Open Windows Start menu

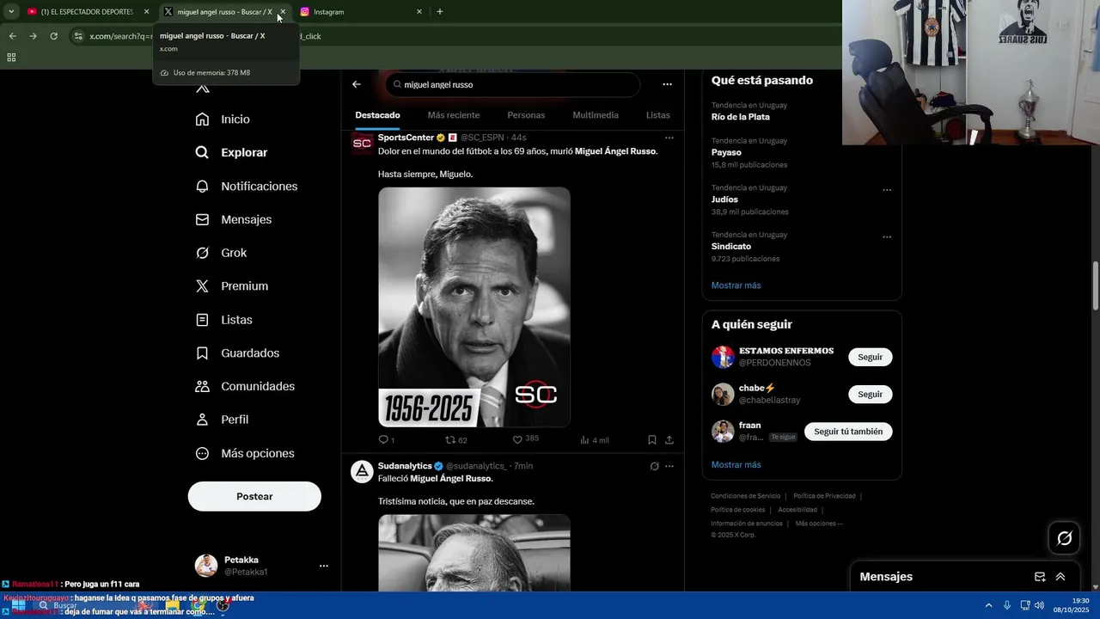17,605
